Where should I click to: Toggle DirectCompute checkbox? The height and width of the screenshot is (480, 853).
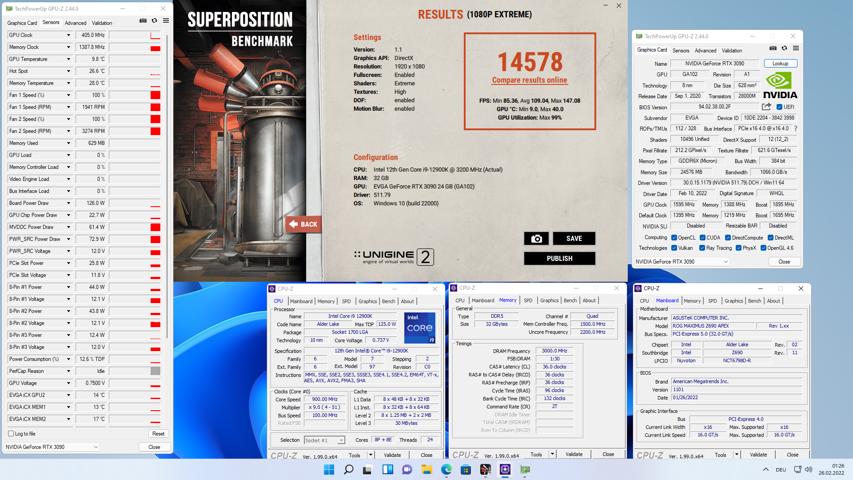728,238
